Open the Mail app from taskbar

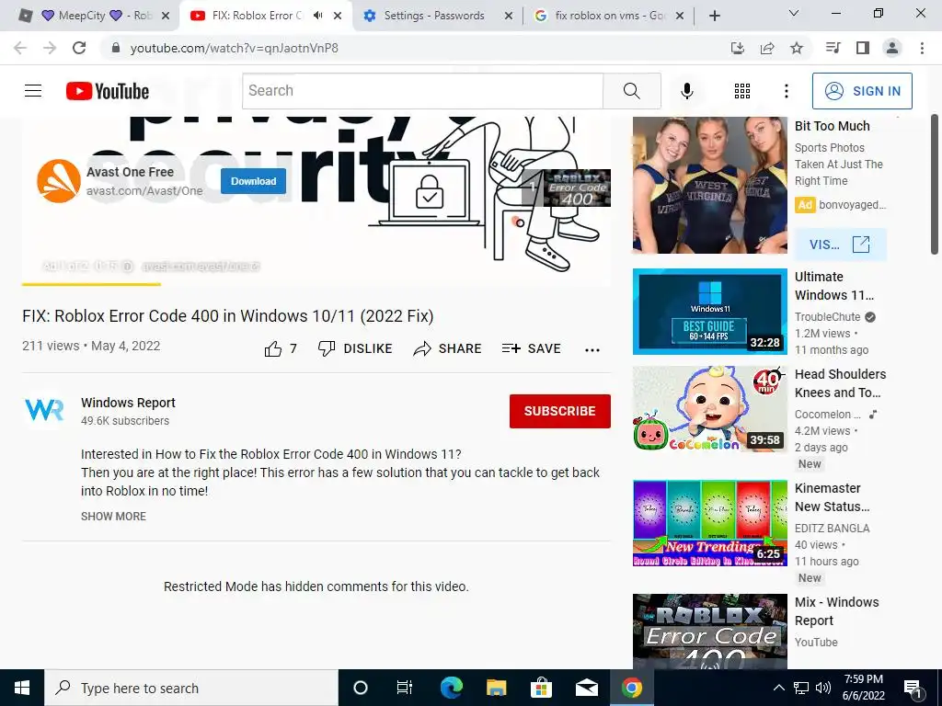coord(586,688)
